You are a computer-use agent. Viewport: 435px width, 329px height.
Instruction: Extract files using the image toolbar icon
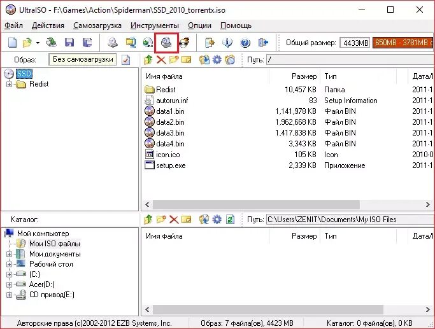point(204,60)
